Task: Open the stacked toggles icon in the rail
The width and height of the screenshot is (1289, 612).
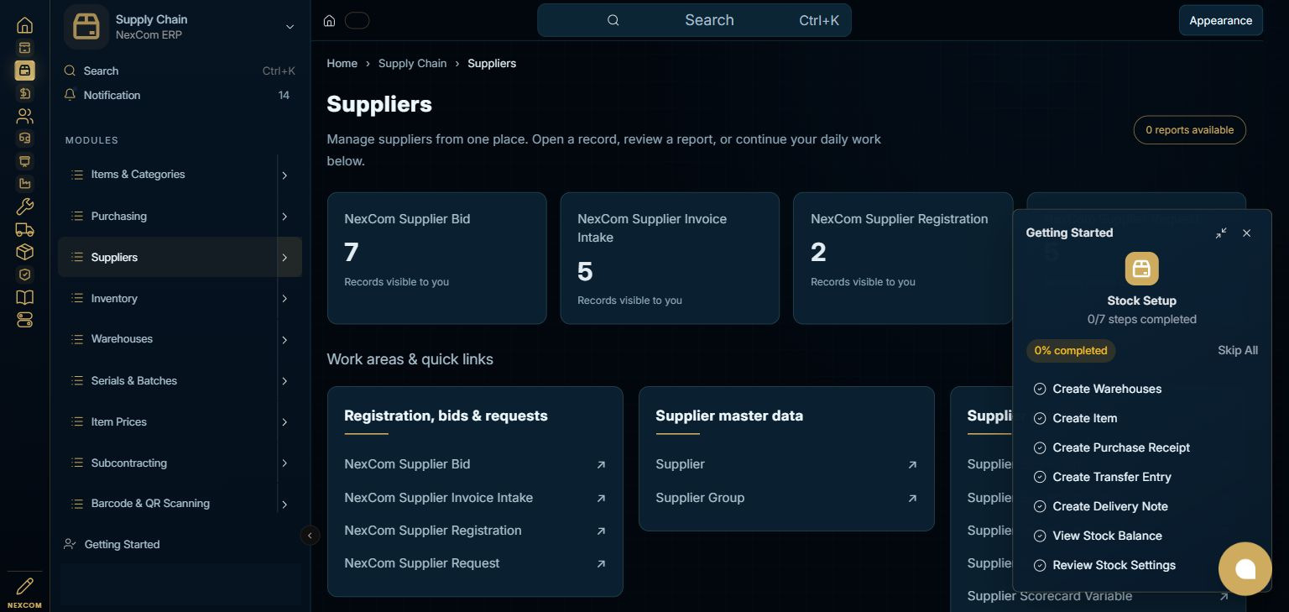Action: coord(24,320)
